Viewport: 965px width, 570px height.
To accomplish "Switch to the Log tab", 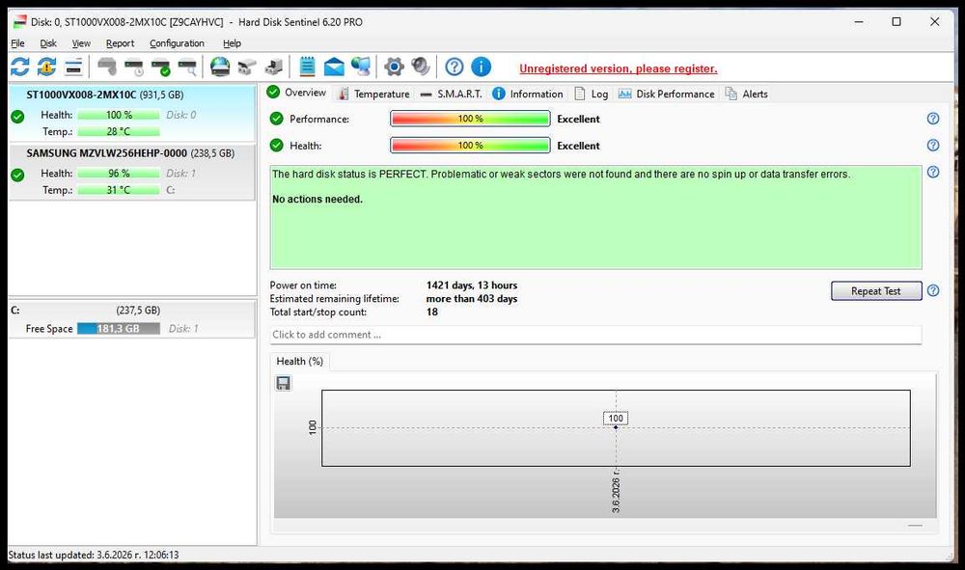I will [x=592, y=95].
